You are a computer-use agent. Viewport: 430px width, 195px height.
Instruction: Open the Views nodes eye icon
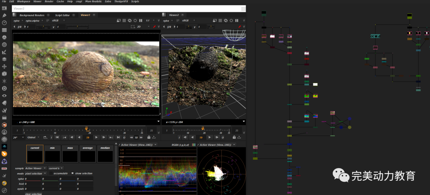click(4, 96)
